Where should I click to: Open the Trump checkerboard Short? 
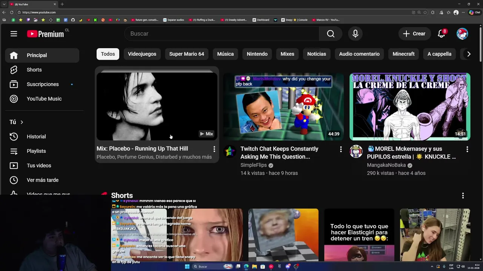[283, 235]
